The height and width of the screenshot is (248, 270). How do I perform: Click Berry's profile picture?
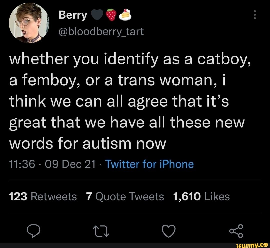pos(28,24)
